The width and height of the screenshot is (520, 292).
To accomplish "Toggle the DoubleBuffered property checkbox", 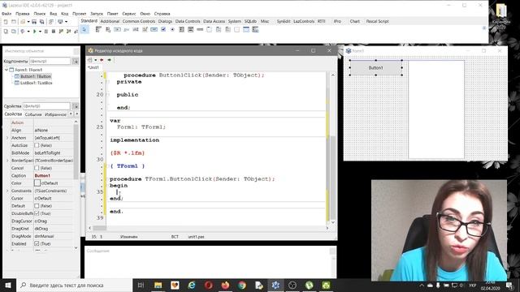I will coord(37,213).
